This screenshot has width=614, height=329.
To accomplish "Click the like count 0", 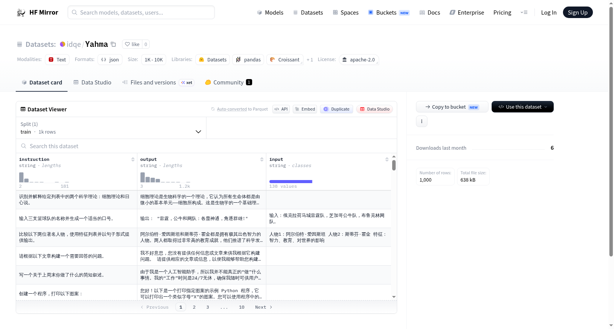I will coord(146,44).
